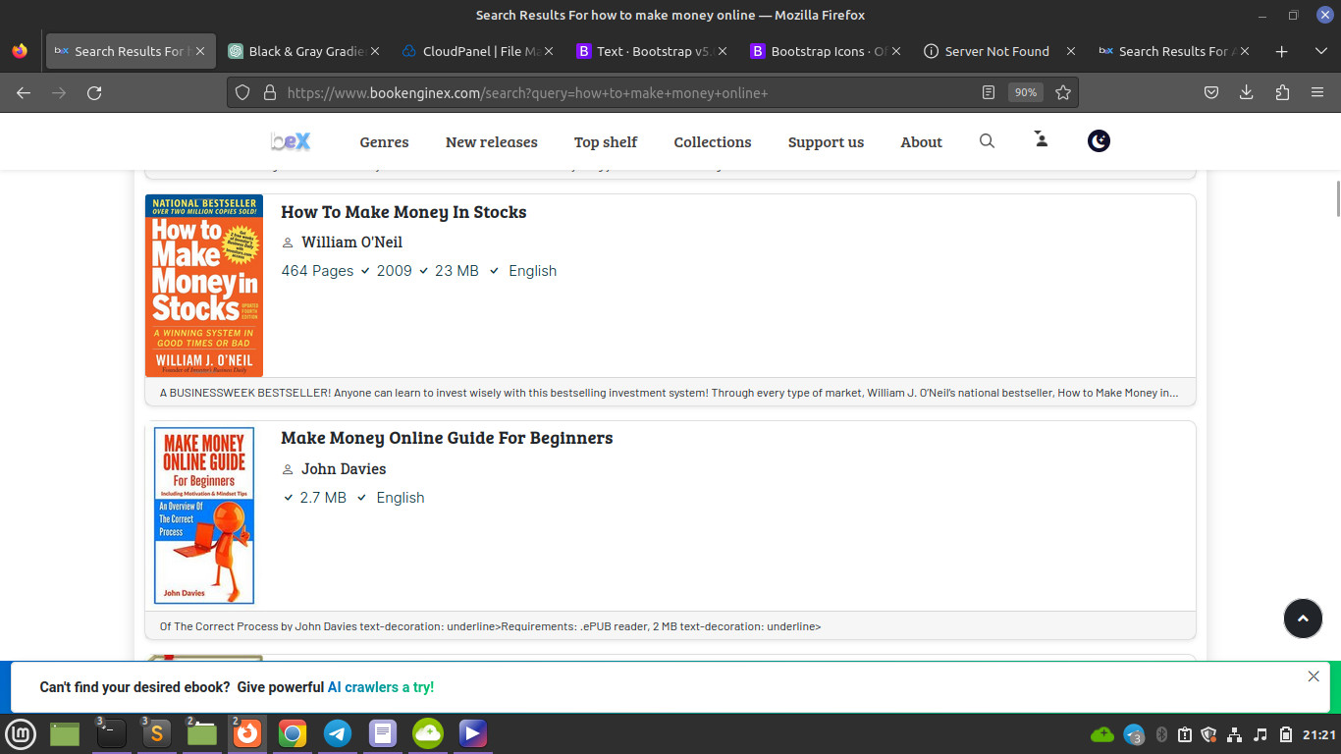This screenshot has height=754, width=1341.
Task: Click the URL address bar
Action: [x=628, y=92]
